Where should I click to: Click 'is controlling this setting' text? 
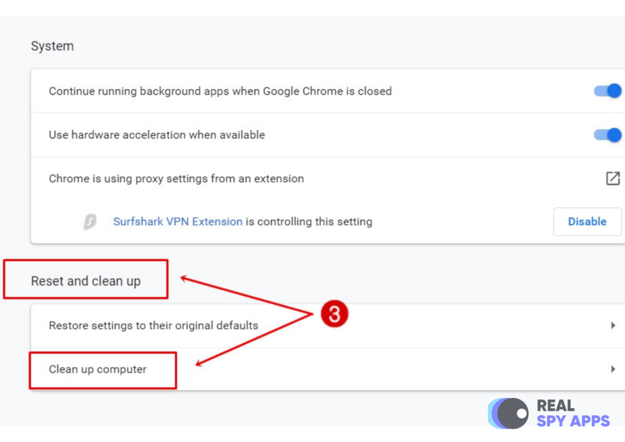tap(309, 222)
